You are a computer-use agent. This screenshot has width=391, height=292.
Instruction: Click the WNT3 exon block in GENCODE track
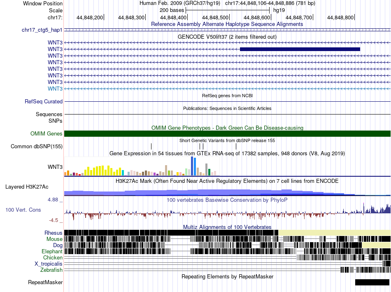tap(300, 49)
